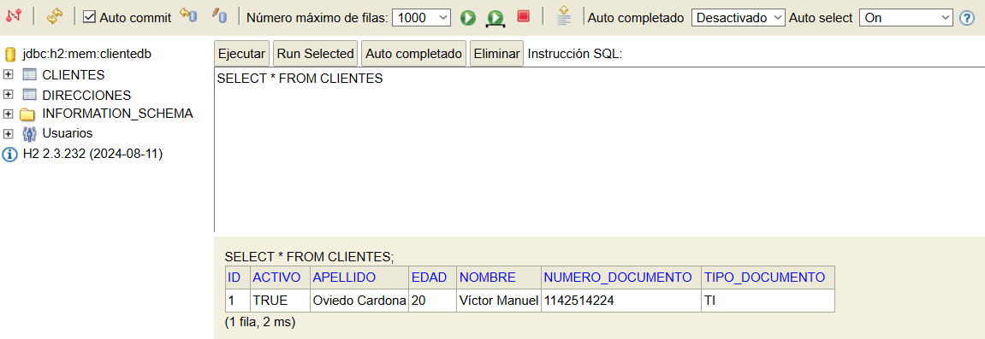Screen dimensions: 985x339
Task: Expand the CLIENTES table node
Action: (x=9, y=74)
